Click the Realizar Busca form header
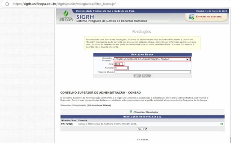This screenshot has height=143, width=231. [x=142, y=55]
